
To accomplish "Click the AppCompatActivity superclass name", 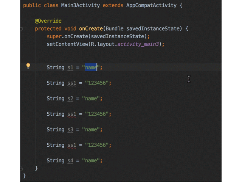I will 151,5.
